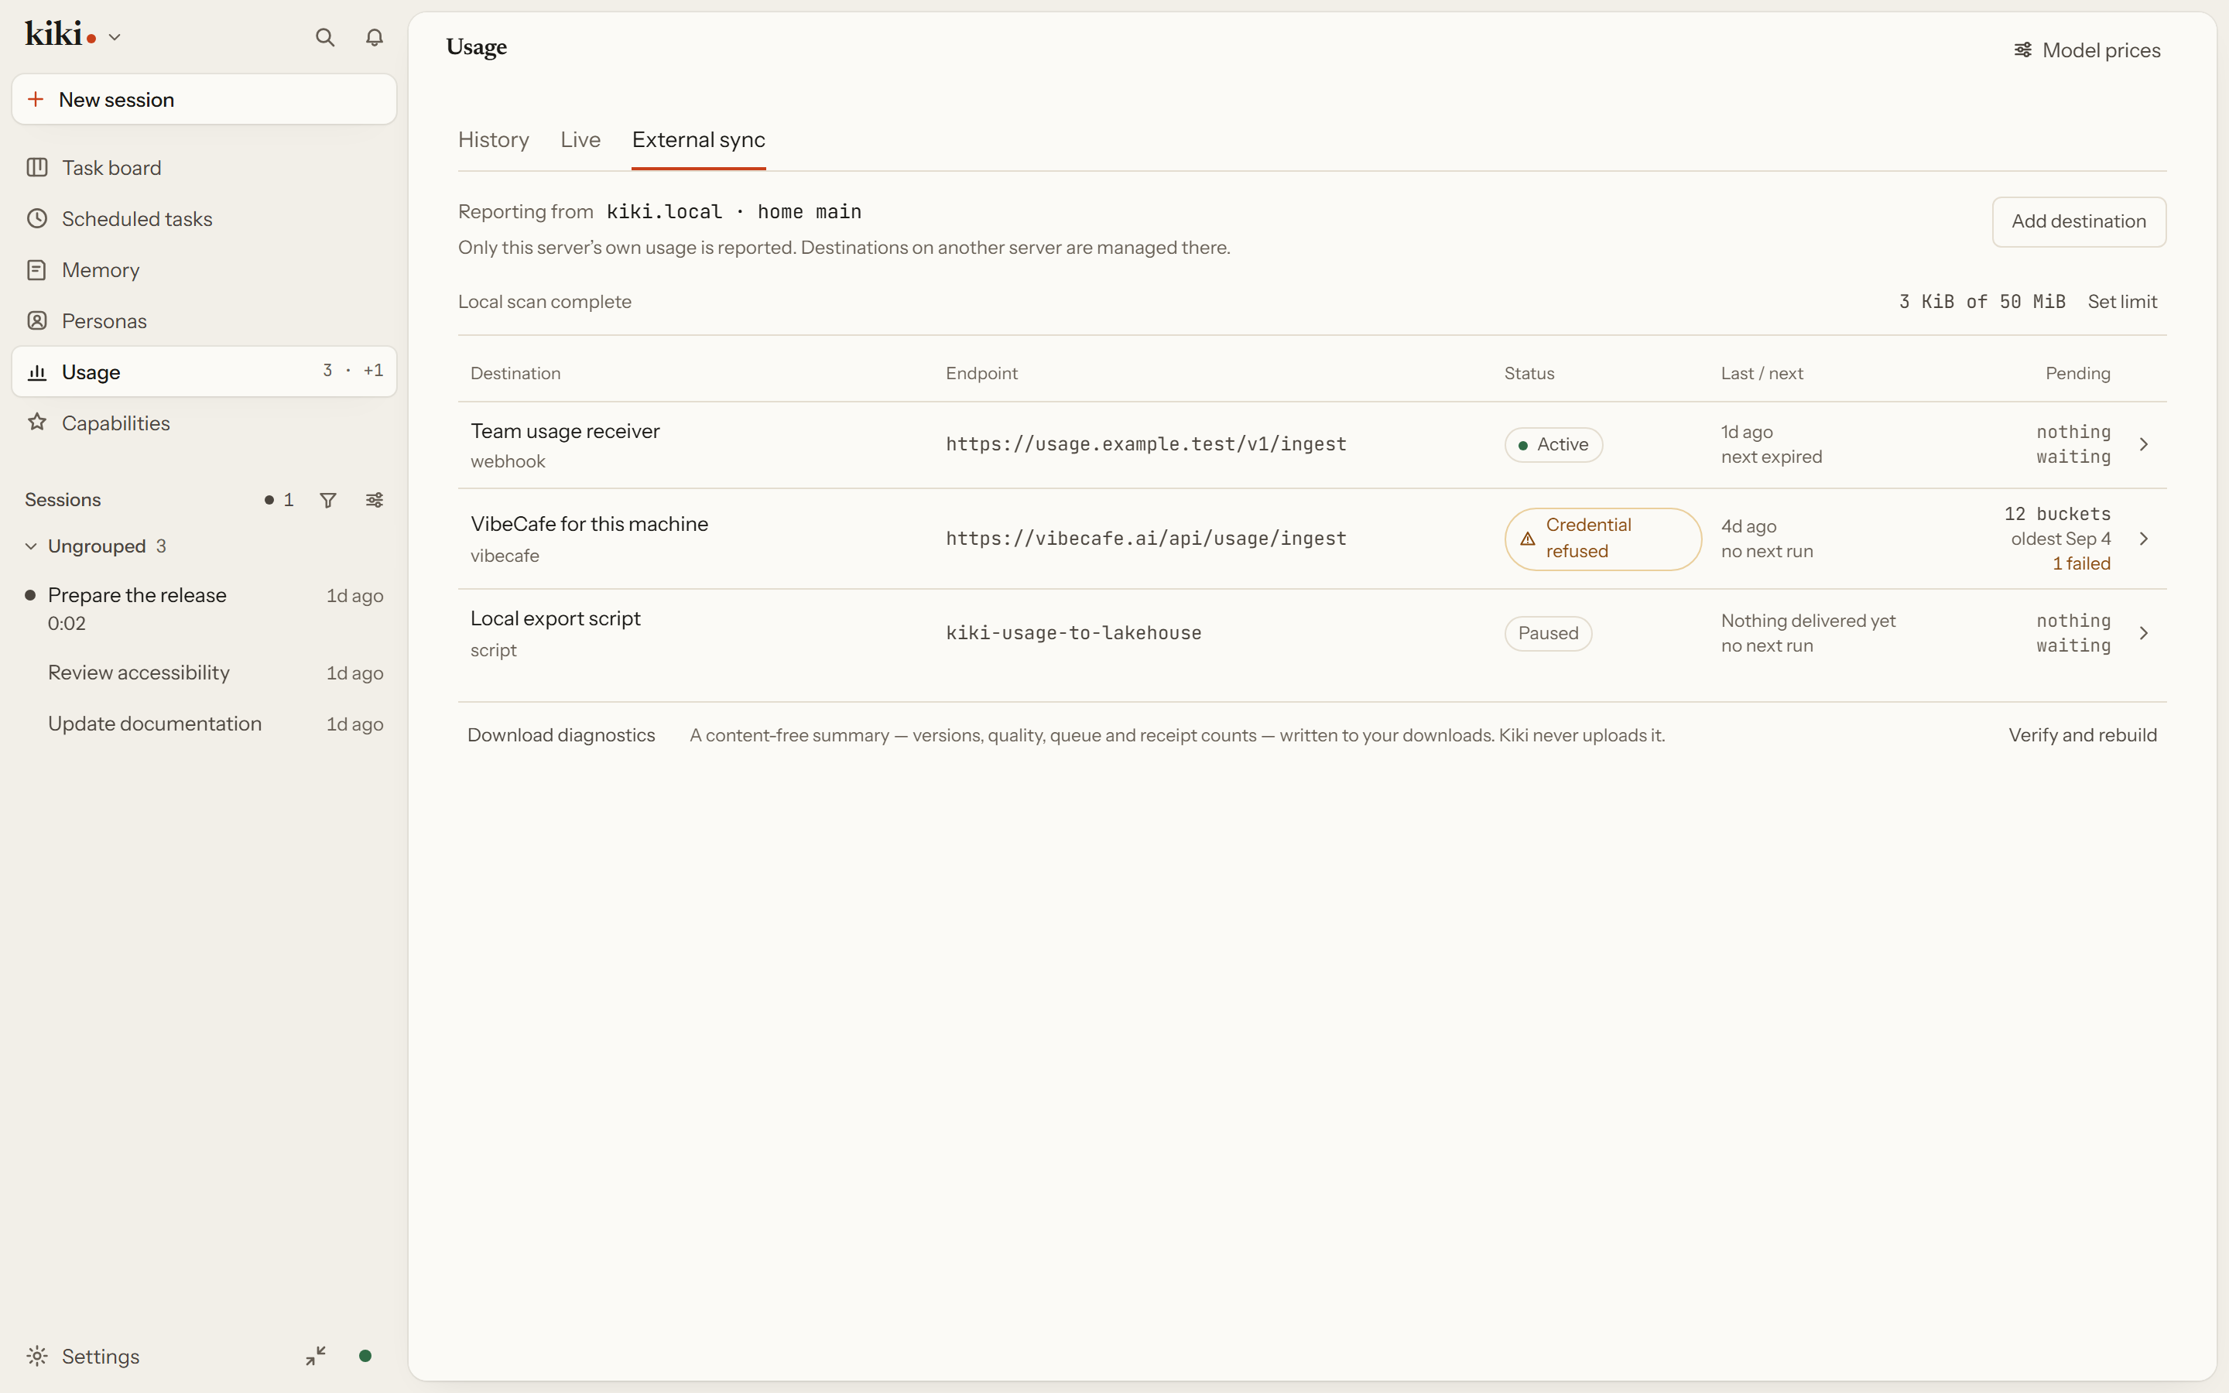Open the Update documentation session

(204, 724)
